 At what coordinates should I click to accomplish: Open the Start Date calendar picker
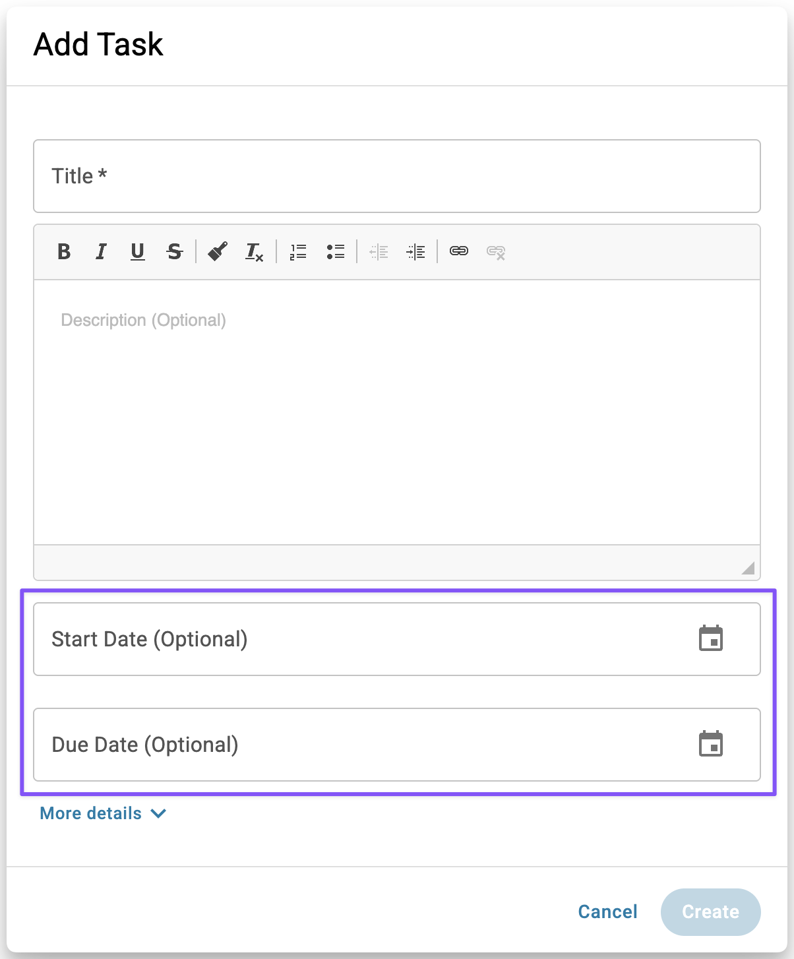[710, 639]
